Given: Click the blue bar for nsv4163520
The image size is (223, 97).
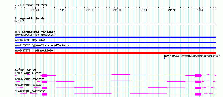Looking at the screenshot, I should click(x=115, y=48).
